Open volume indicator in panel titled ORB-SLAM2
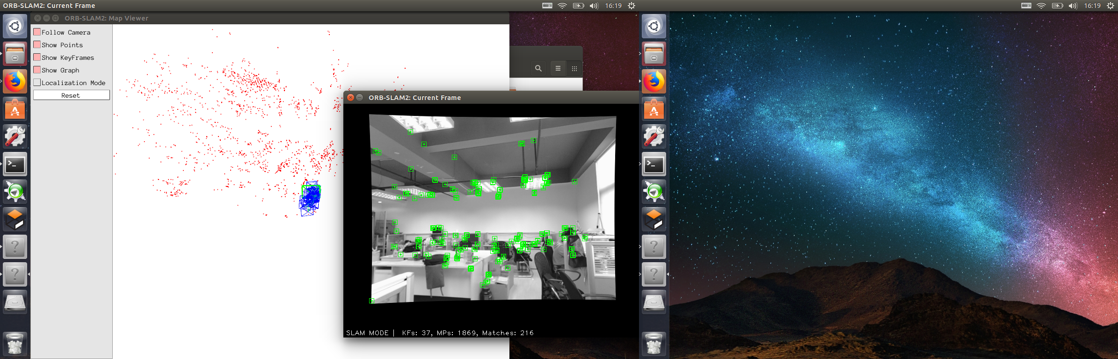Viewport: 1118px width, 359px height. pos(594,6)
